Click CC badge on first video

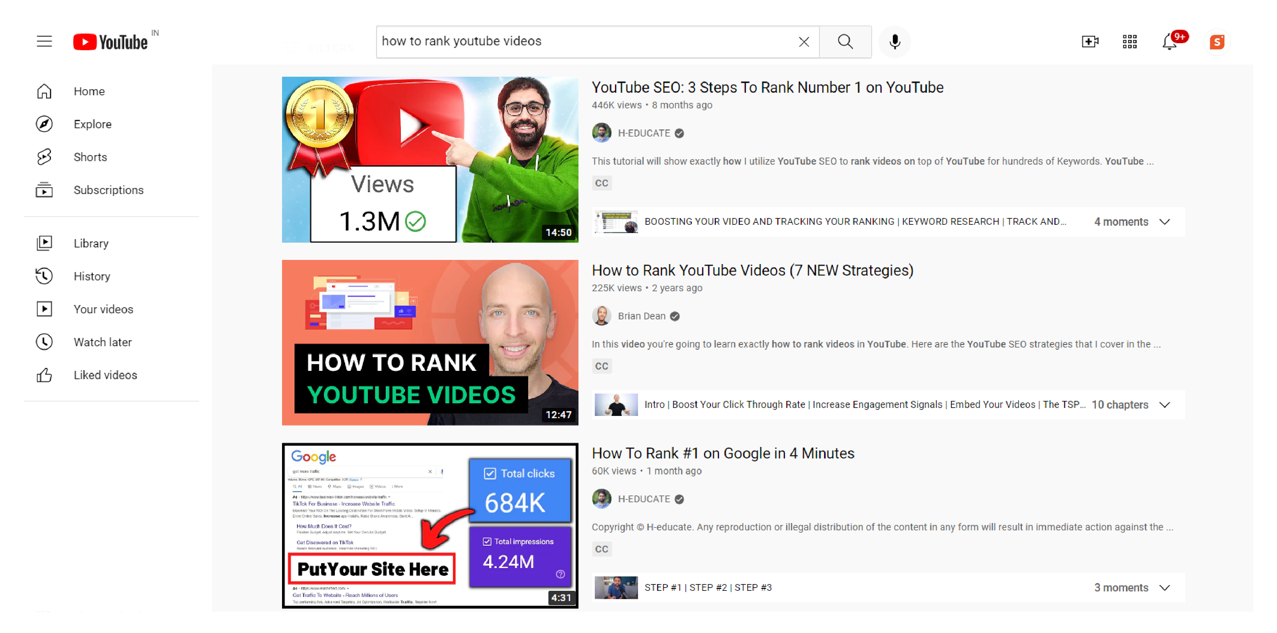[x=601, y=184]
